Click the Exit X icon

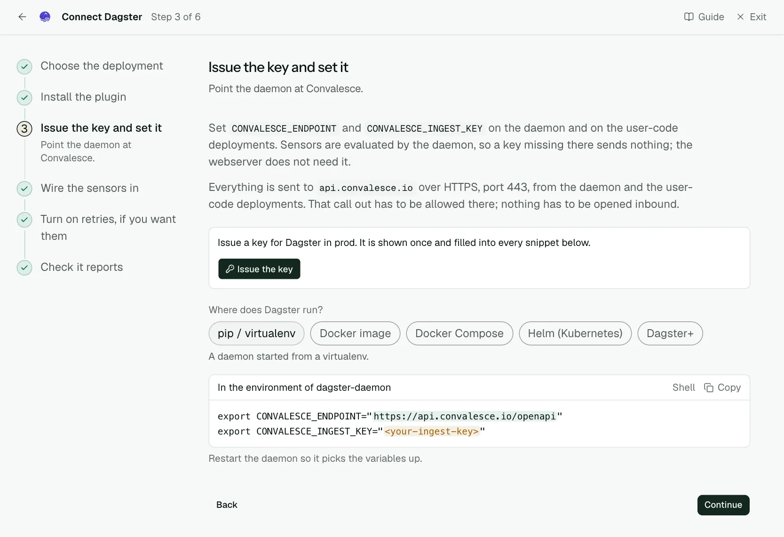[x=740, y=17]
